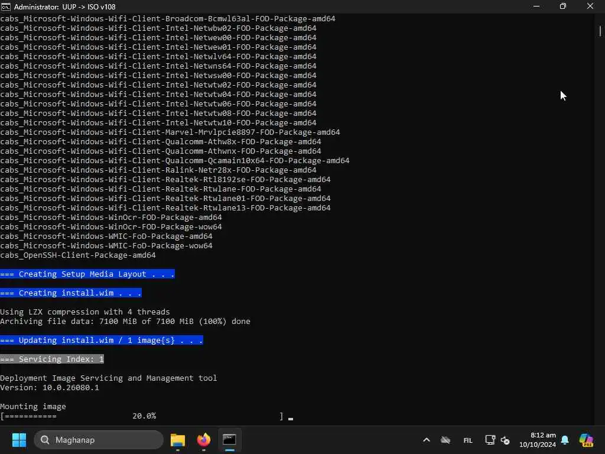
Task: Click 'Qualcomm-Athwnx-FOD-Package' line
Action: click(x=161, y=151)
